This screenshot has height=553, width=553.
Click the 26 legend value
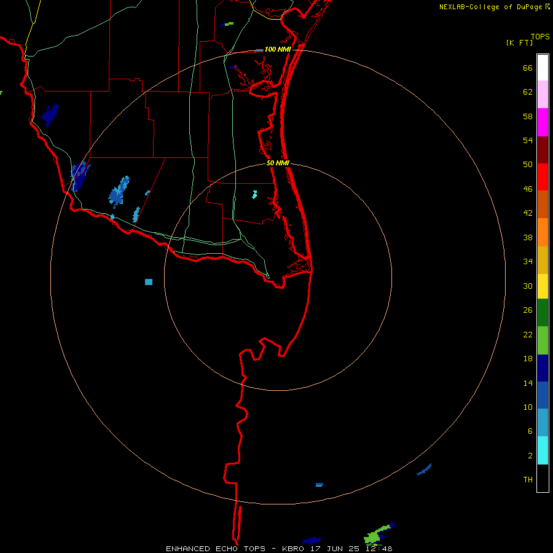[528, 310]
